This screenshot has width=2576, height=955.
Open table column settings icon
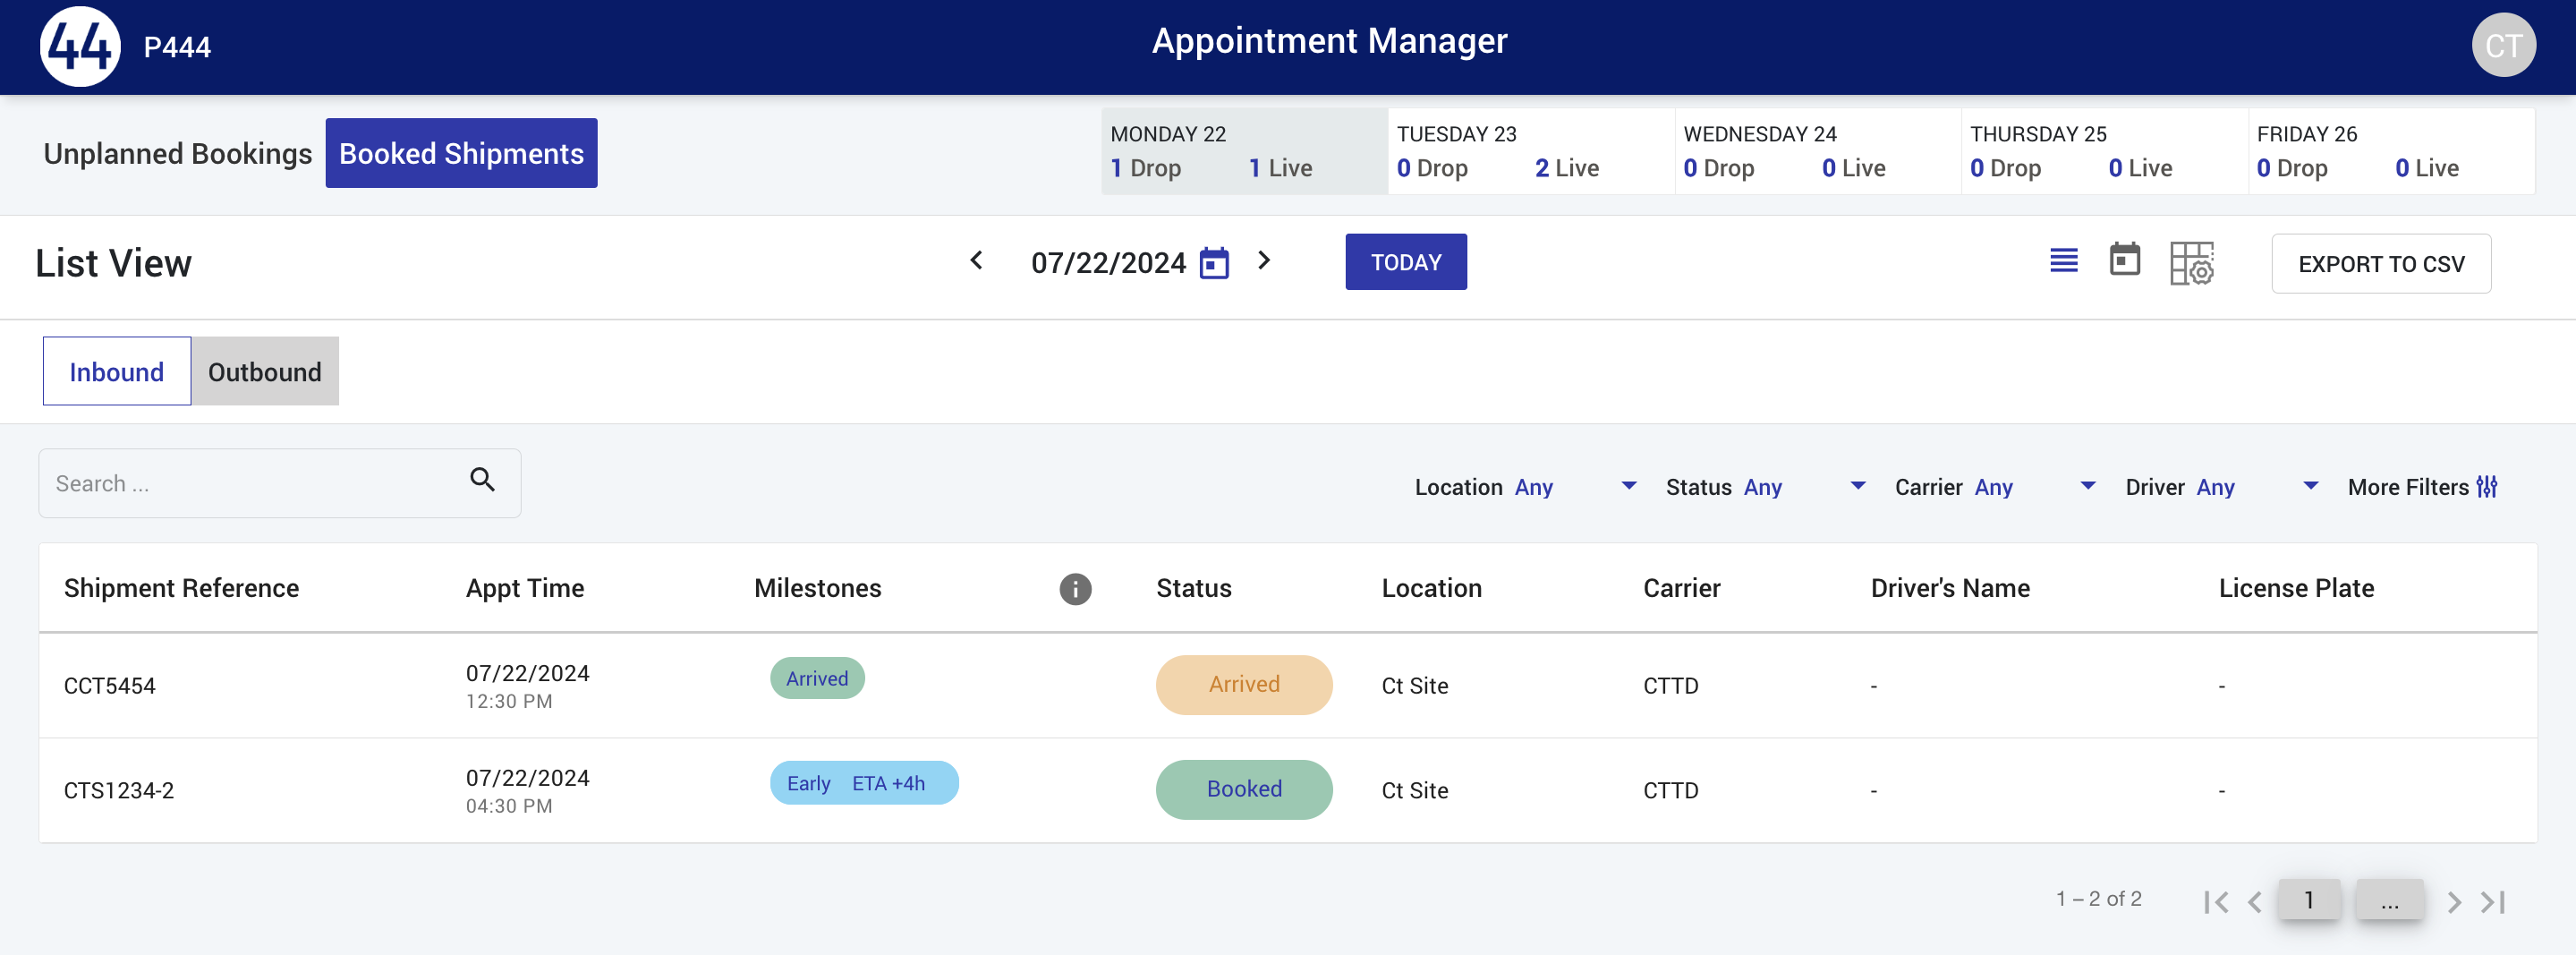2192,263
